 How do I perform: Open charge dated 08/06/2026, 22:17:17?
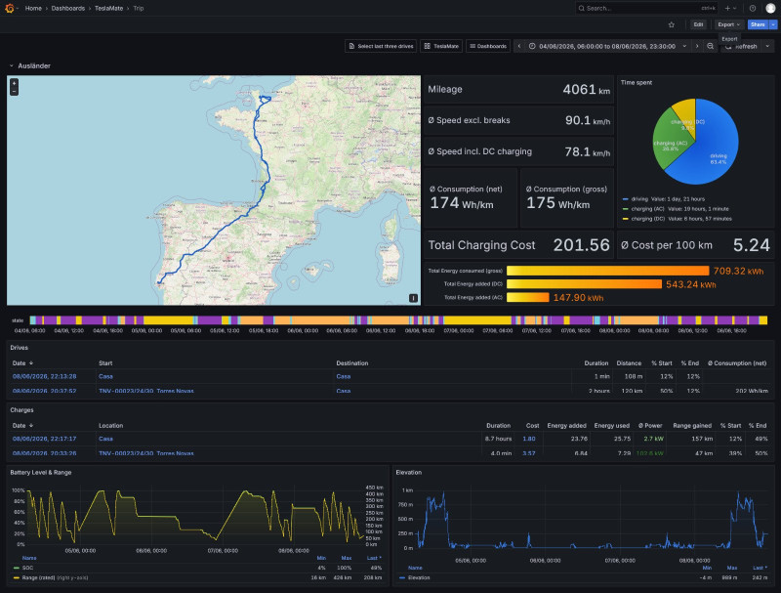click(44, 439)
